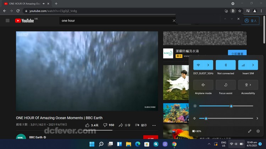
Task: Click the edit quick settings pencil
Action: (x=250, y=131)
